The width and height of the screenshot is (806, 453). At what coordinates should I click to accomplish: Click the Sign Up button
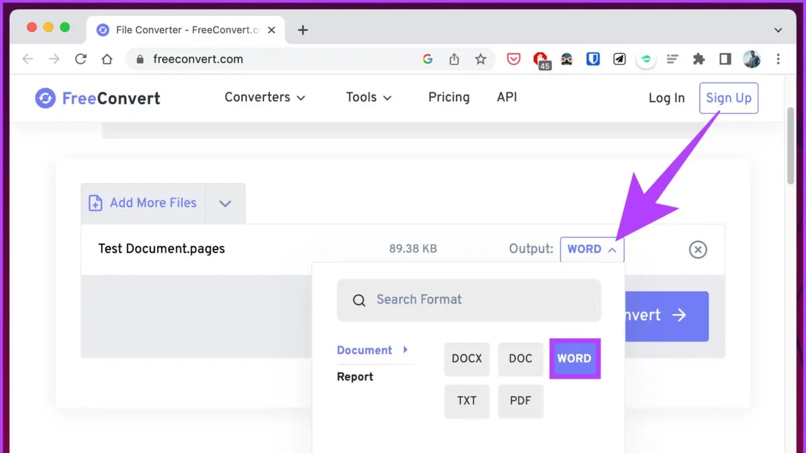click(729, 98)
